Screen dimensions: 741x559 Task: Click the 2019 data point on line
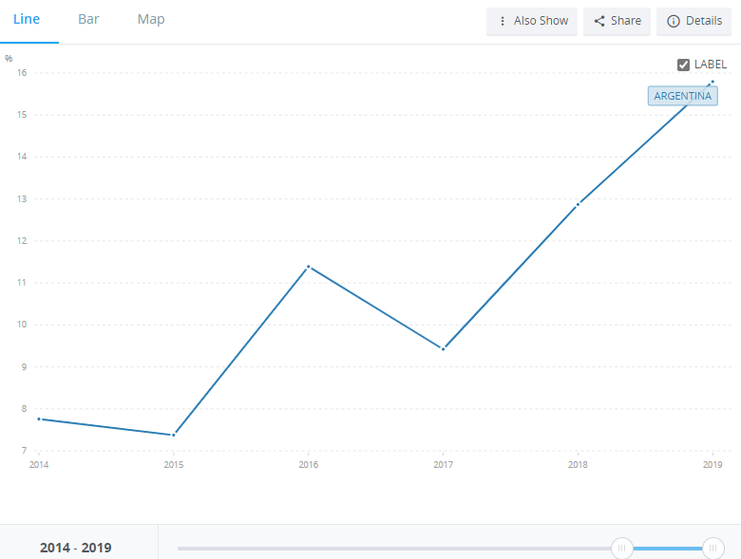coord(712,83)
